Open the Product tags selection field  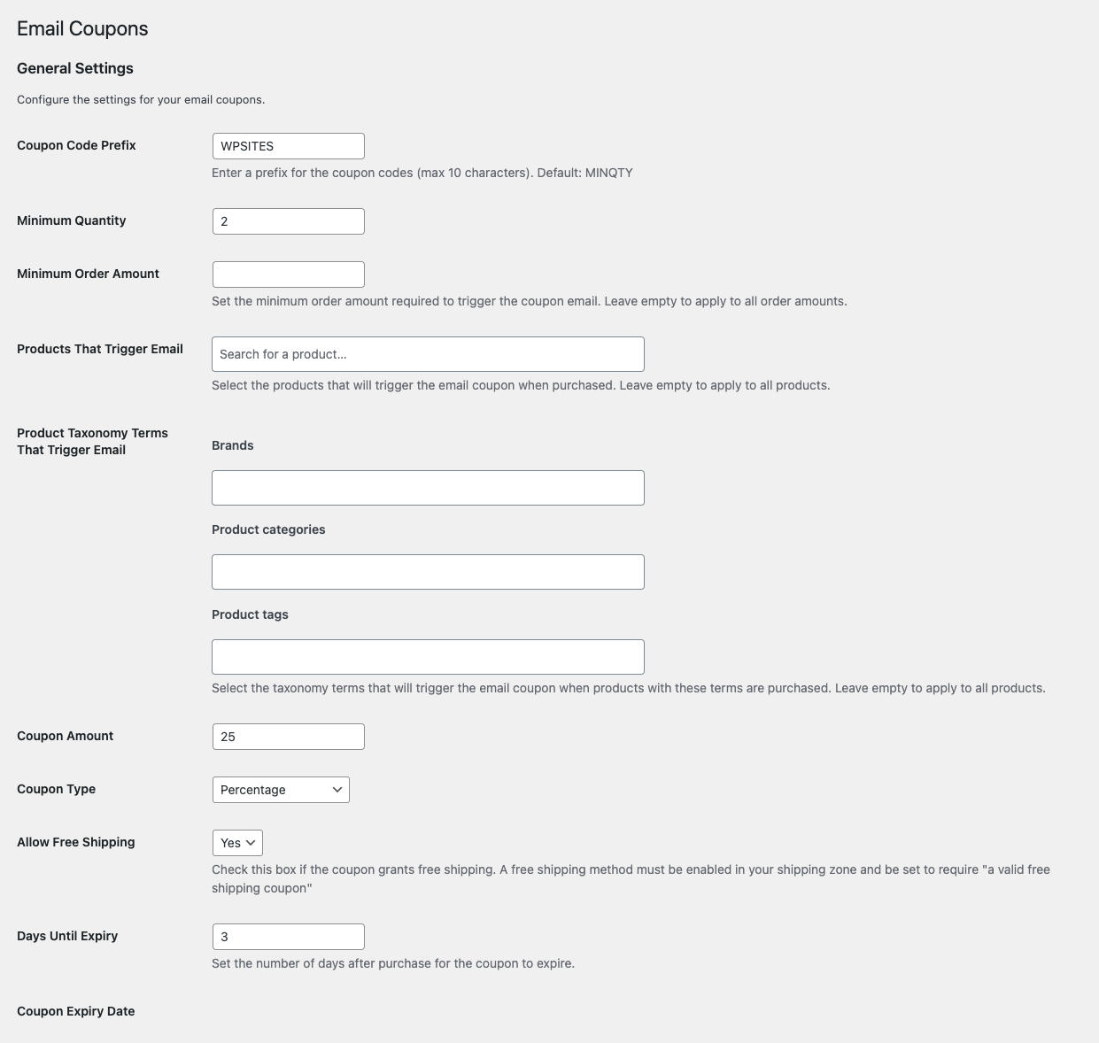(x=428, y=657)
